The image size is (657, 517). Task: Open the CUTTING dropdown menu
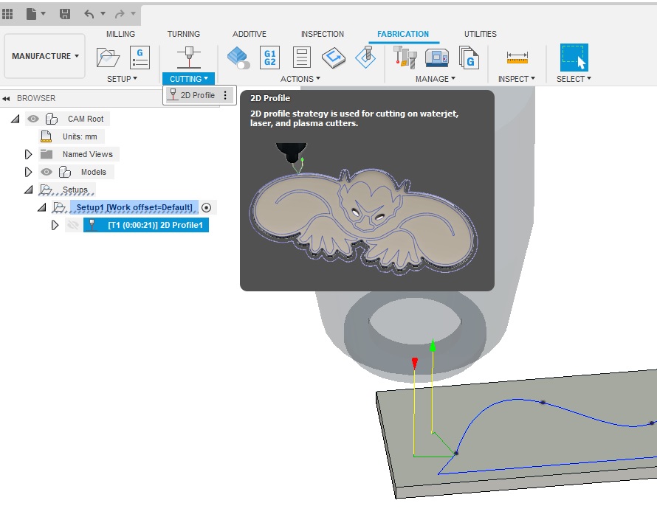pos(188,79)
